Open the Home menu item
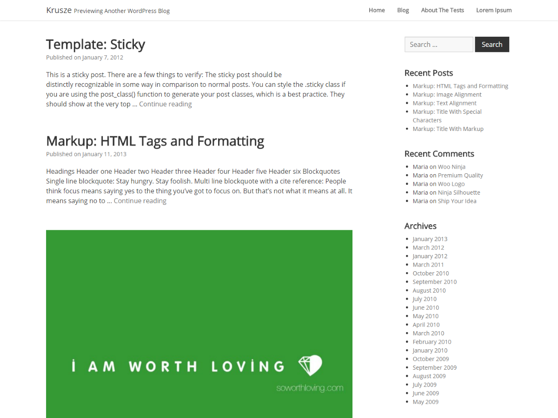 pyautogui.click(x=377, y=10)
